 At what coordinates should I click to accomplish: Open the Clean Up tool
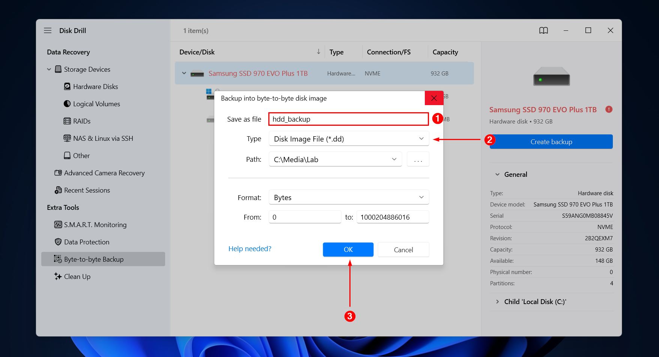pyautogui.click(x=77, y=277)
